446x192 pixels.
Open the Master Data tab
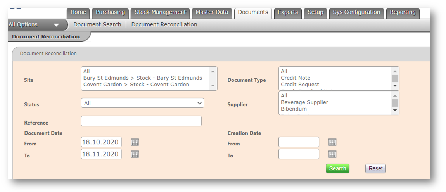pos(212,12)
